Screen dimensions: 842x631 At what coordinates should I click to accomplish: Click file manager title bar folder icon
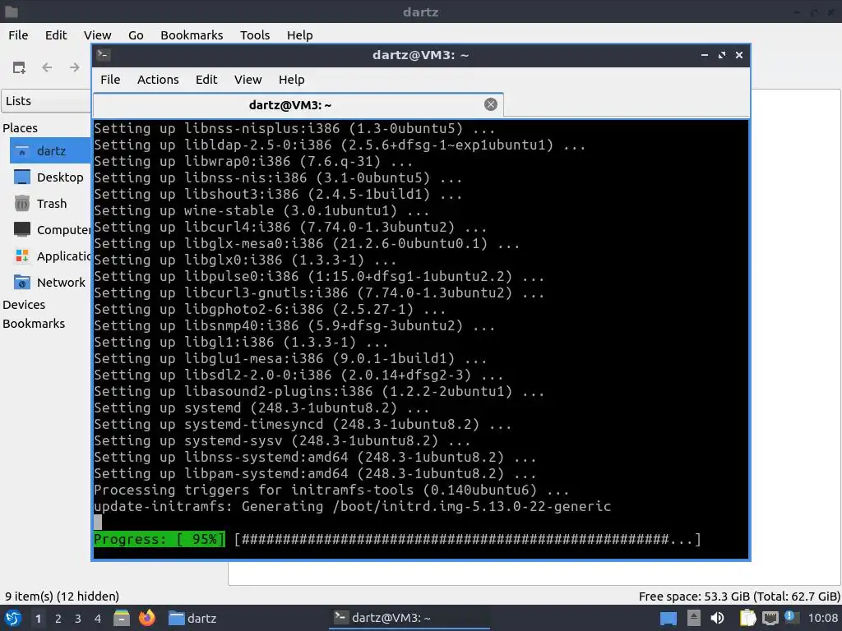point(12,12)
